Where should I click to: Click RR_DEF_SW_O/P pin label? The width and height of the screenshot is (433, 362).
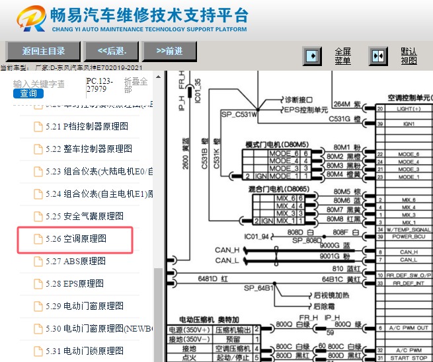[409, 275]
